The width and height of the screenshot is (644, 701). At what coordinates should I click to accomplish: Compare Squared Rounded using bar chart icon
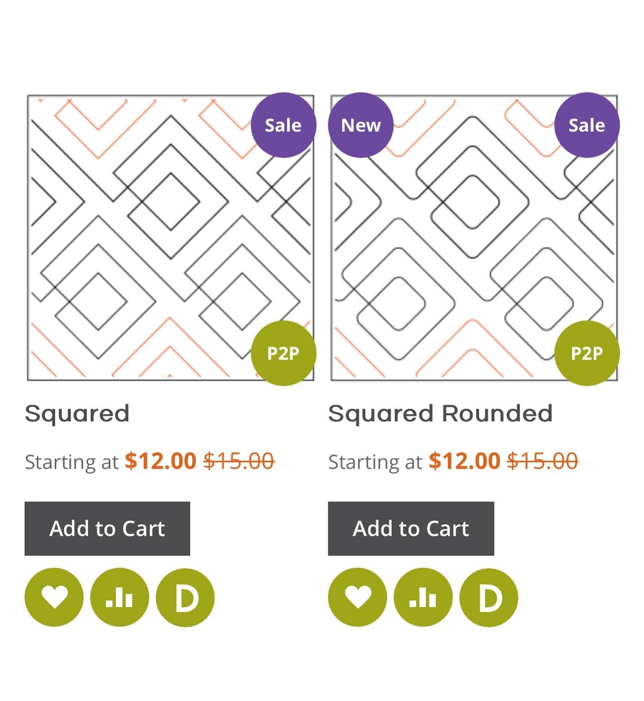pyautogui.click(x=423, y=597)
